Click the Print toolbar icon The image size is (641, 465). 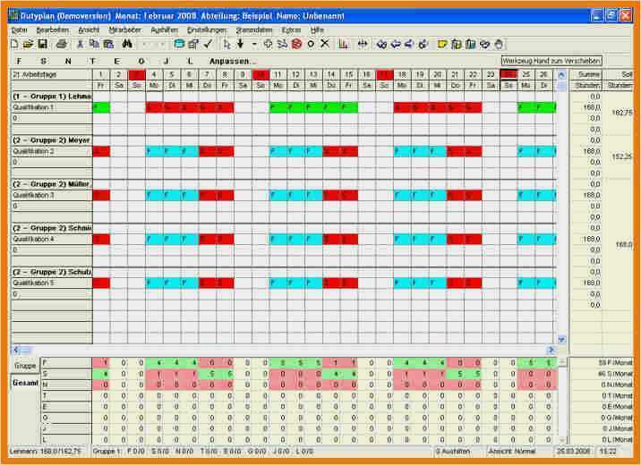[x=61, y=44]
